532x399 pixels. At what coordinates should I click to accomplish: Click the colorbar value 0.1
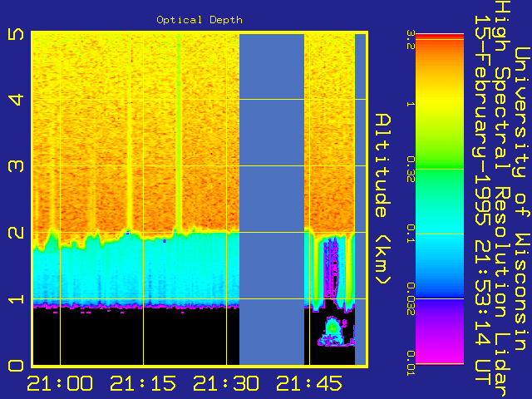pyautogui.click(x=410, y=234)
